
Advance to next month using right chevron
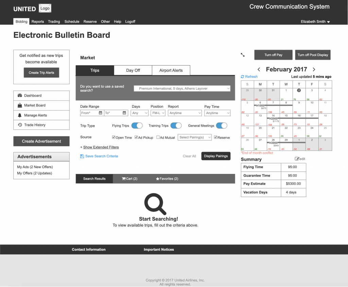(314, 69)
